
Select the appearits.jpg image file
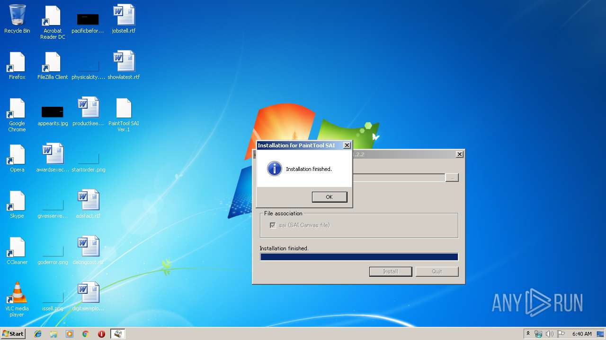tap(53, 115)
